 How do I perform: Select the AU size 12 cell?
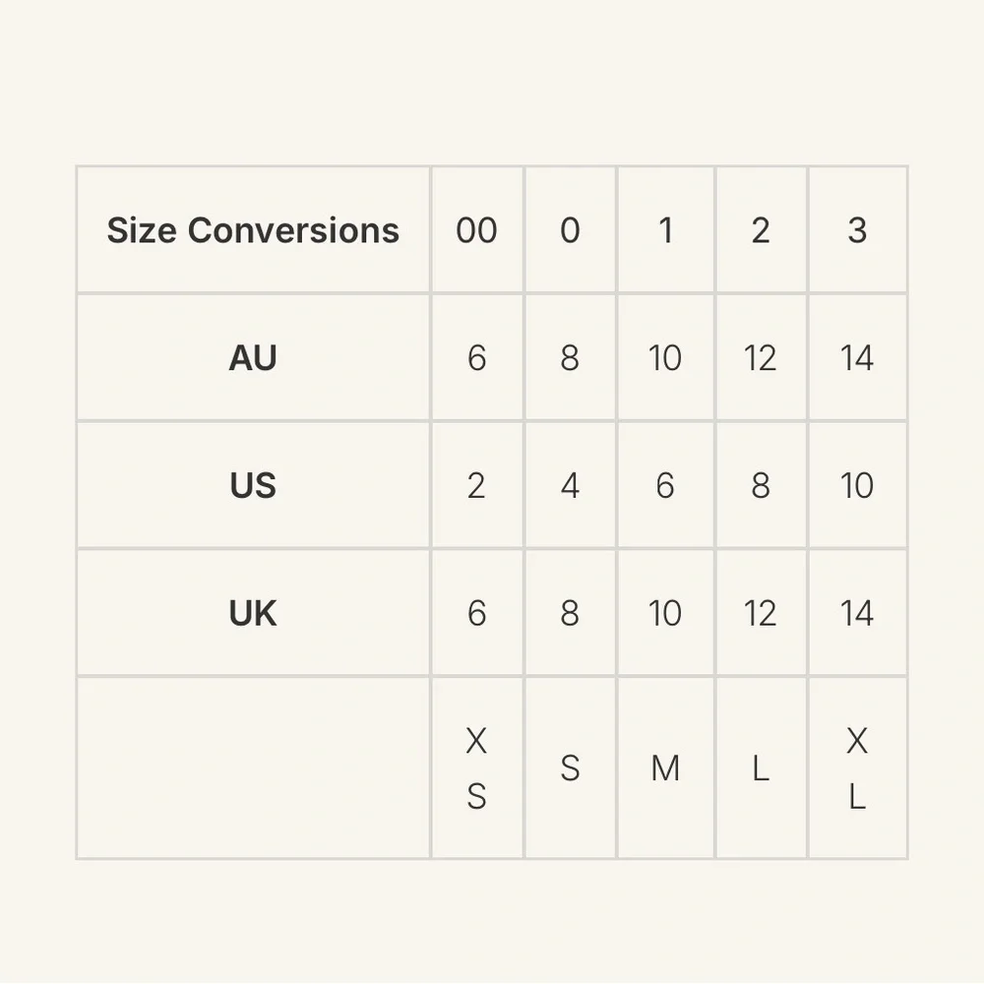tap(761, 358)
